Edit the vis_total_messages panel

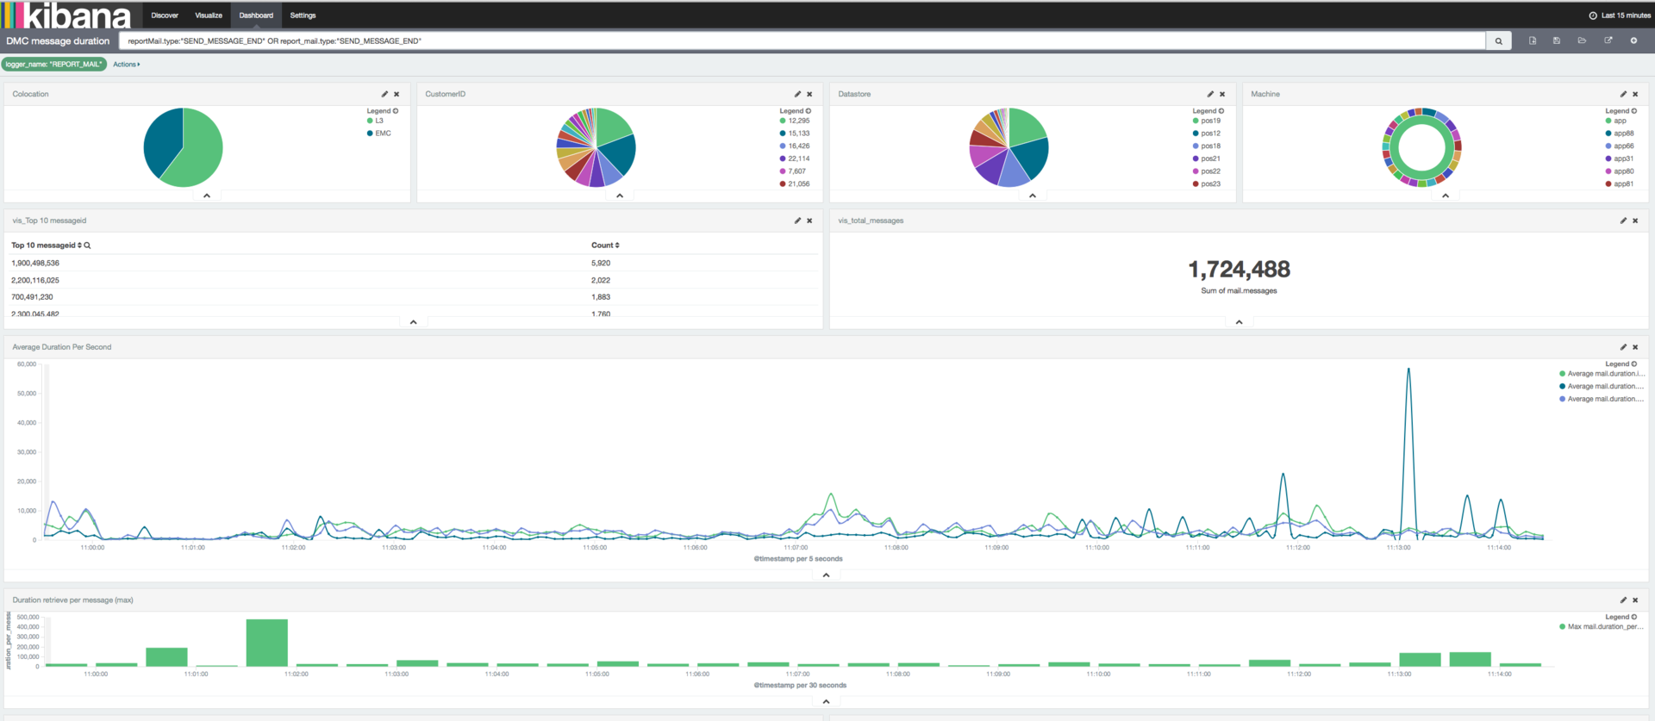pos(1623,221)
